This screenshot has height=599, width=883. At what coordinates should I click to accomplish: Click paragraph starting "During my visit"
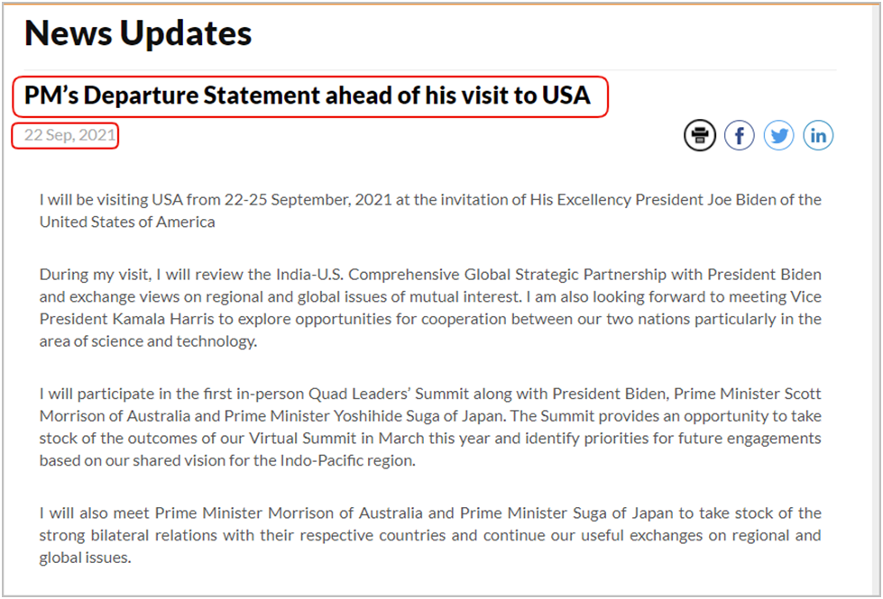click(x=430, y=308)
